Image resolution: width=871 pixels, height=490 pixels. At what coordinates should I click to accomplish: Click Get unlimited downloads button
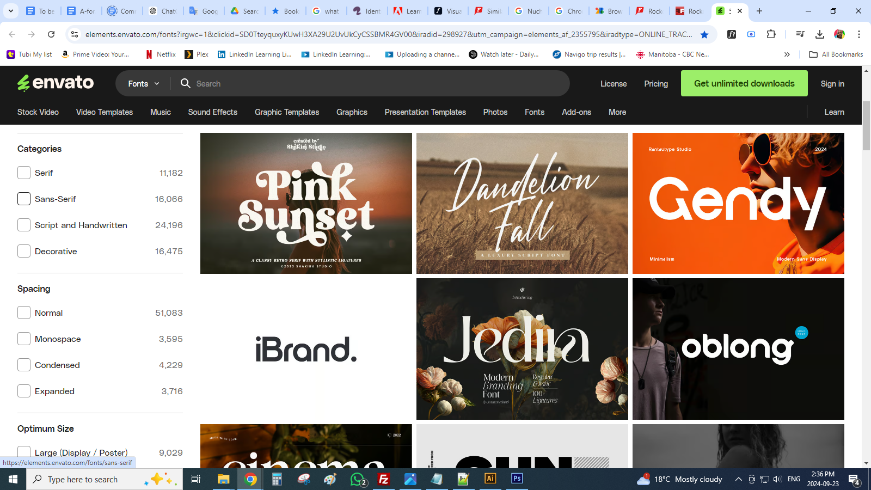744,83
